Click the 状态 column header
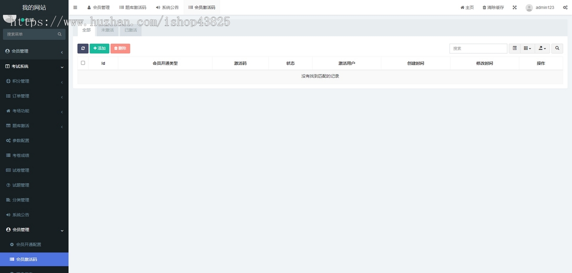 click(290, 63)
